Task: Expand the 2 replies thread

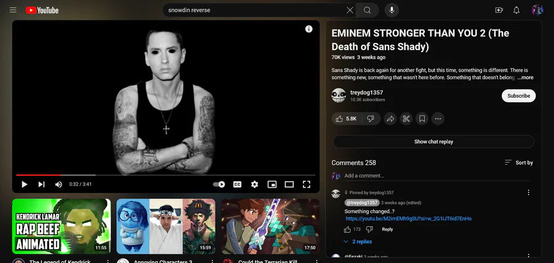Action: [358, 241]
